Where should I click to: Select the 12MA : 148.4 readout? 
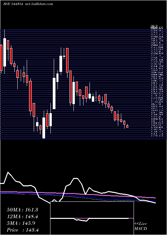[x=22, y=217]
